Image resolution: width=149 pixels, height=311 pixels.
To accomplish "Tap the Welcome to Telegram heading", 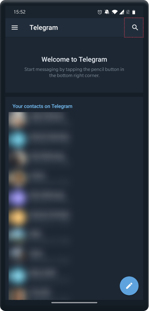I will (74, 59).
